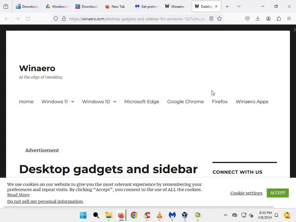Screen dimensions: 296x222
Task: Open taskbar Search
Action: point(96,215)
